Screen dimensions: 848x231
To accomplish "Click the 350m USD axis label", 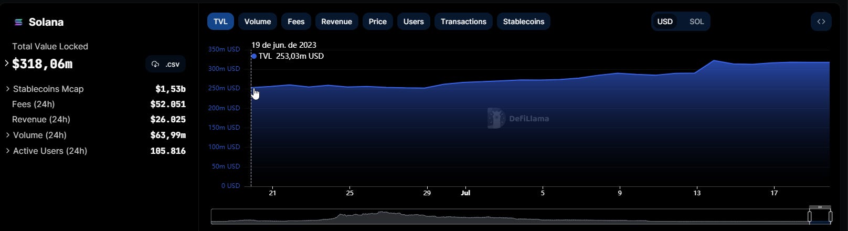I will [x=224, y=49].
